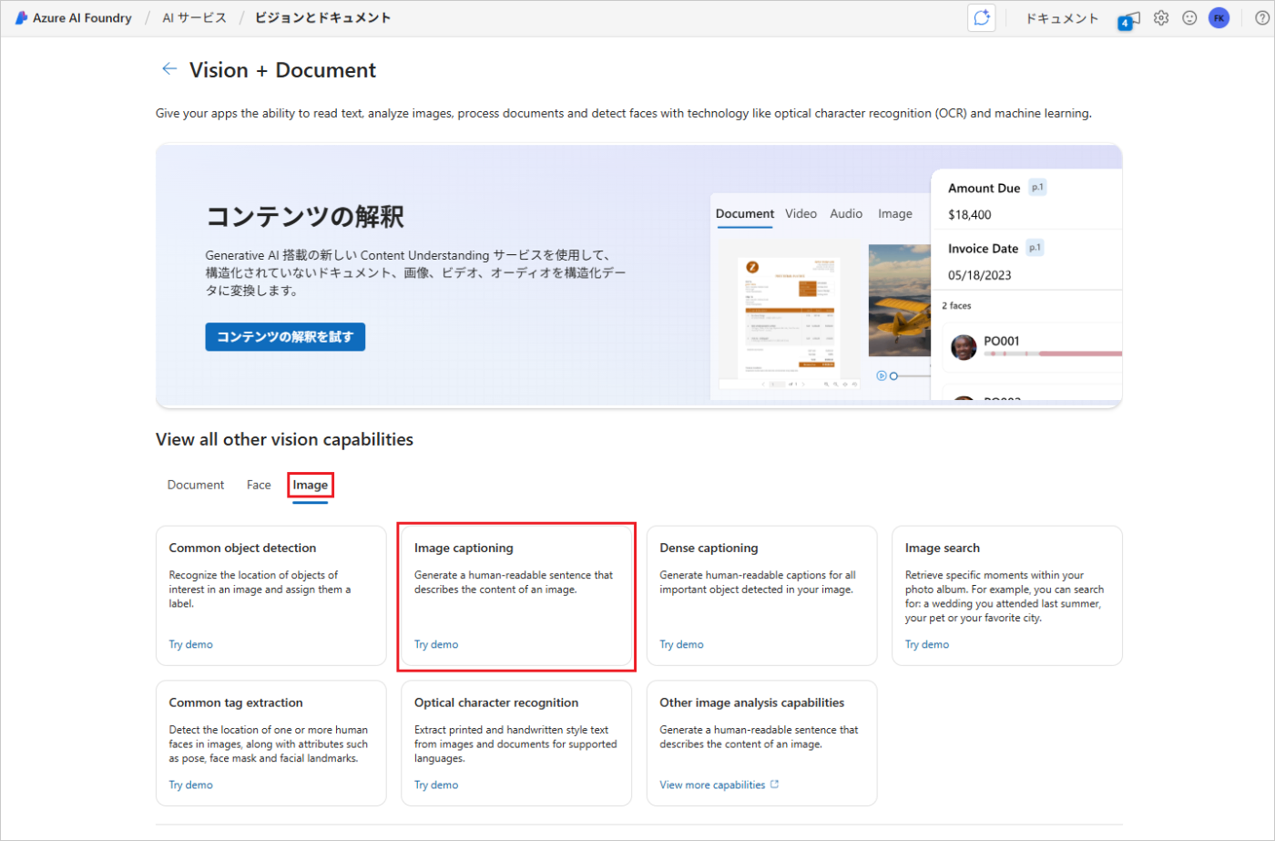Open the AI サービス breadcrumb
The width and height of the screenshot is (1275, 841).
(x=194, y=17)
